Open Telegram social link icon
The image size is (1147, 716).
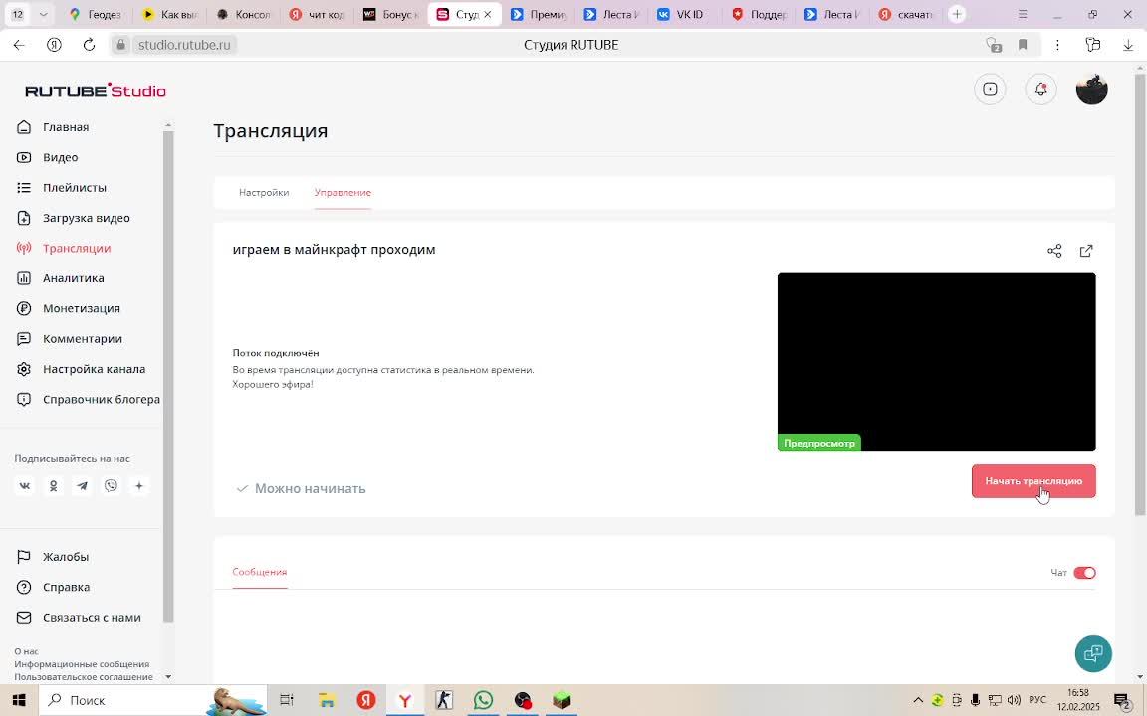click(x=82, y=486)
